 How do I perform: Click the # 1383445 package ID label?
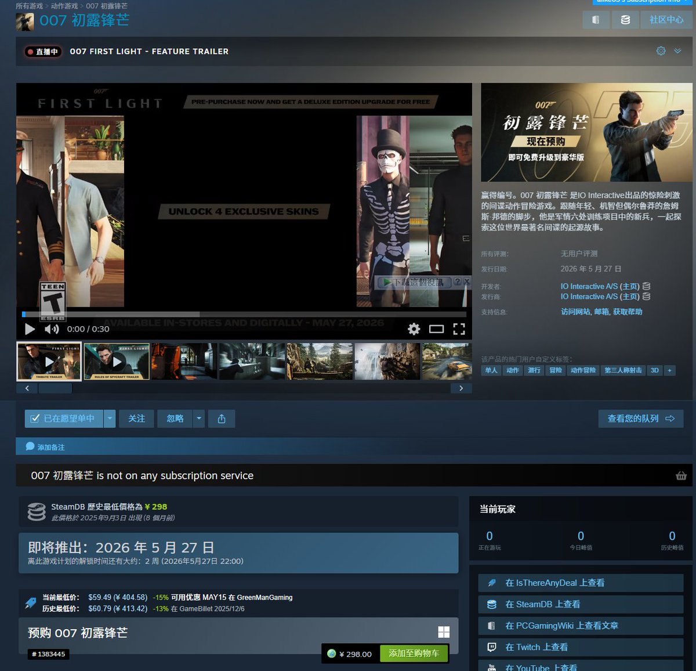49,654
